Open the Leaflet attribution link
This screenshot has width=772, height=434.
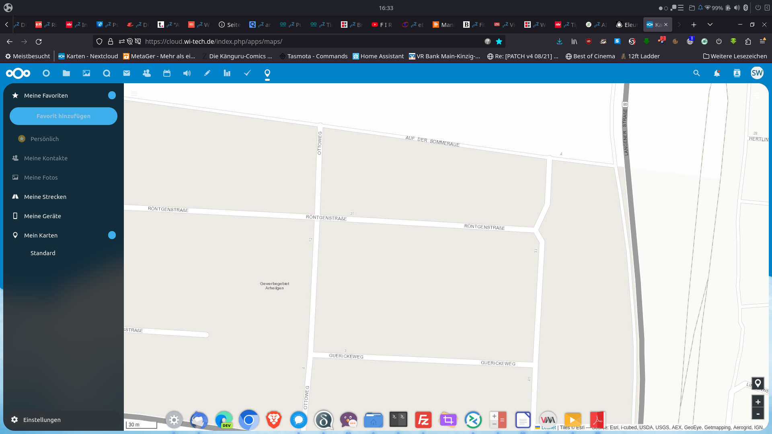coord(549,428)
